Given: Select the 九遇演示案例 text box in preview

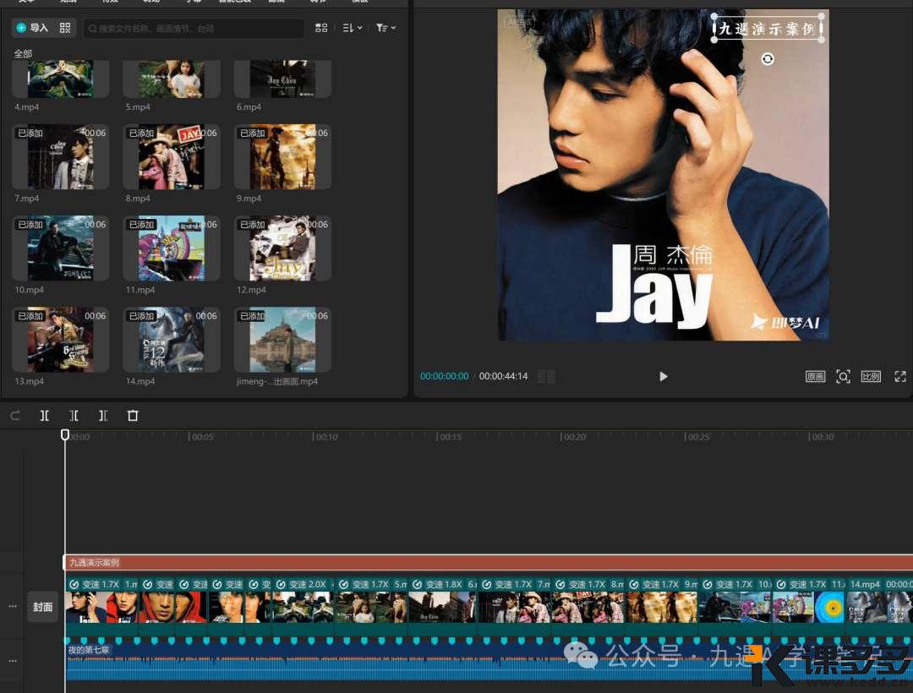Looking at the screenshot, I should [768, 29].
